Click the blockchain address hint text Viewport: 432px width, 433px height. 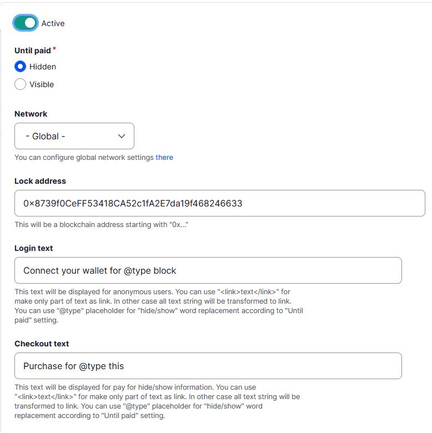pyautogui.click(x=102, y=224)
